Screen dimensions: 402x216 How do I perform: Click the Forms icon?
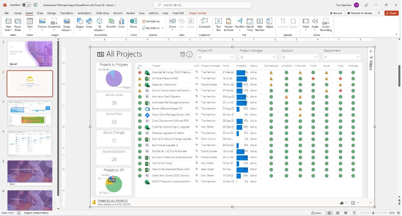point(133,23)
